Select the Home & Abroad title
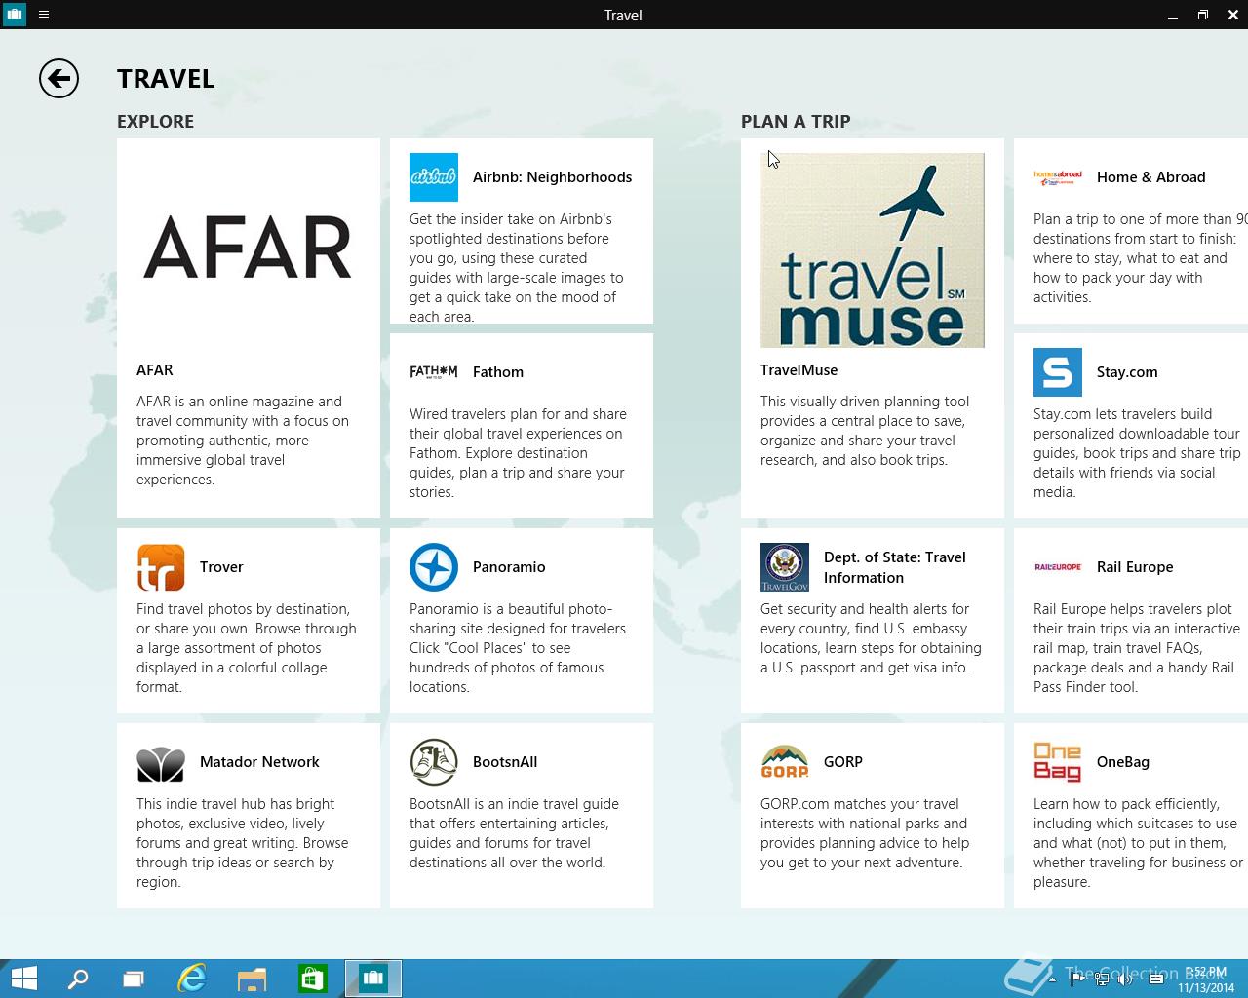 click(x=1150, y=177)
